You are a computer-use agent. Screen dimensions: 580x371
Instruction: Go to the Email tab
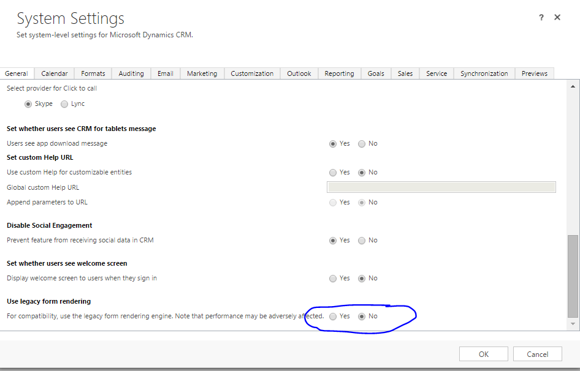(x=166, y=73)
